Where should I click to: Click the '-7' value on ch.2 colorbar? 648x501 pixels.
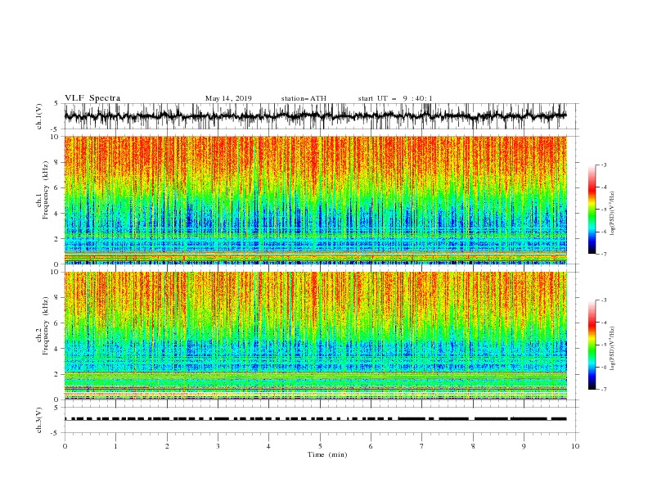(x=604, y=389)
